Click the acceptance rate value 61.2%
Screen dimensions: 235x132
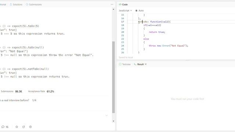(x=50, y=91)
